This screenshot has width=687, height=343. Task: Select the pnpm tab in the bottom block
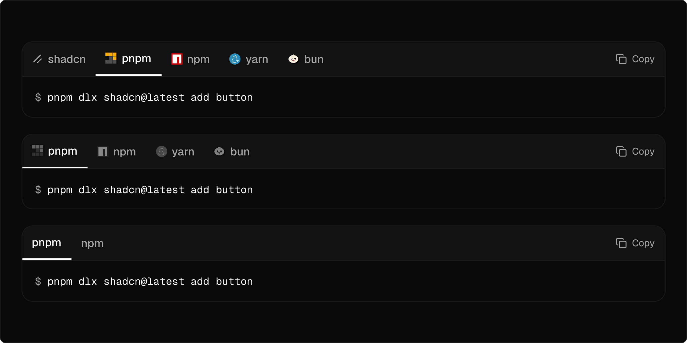(46, 243)
